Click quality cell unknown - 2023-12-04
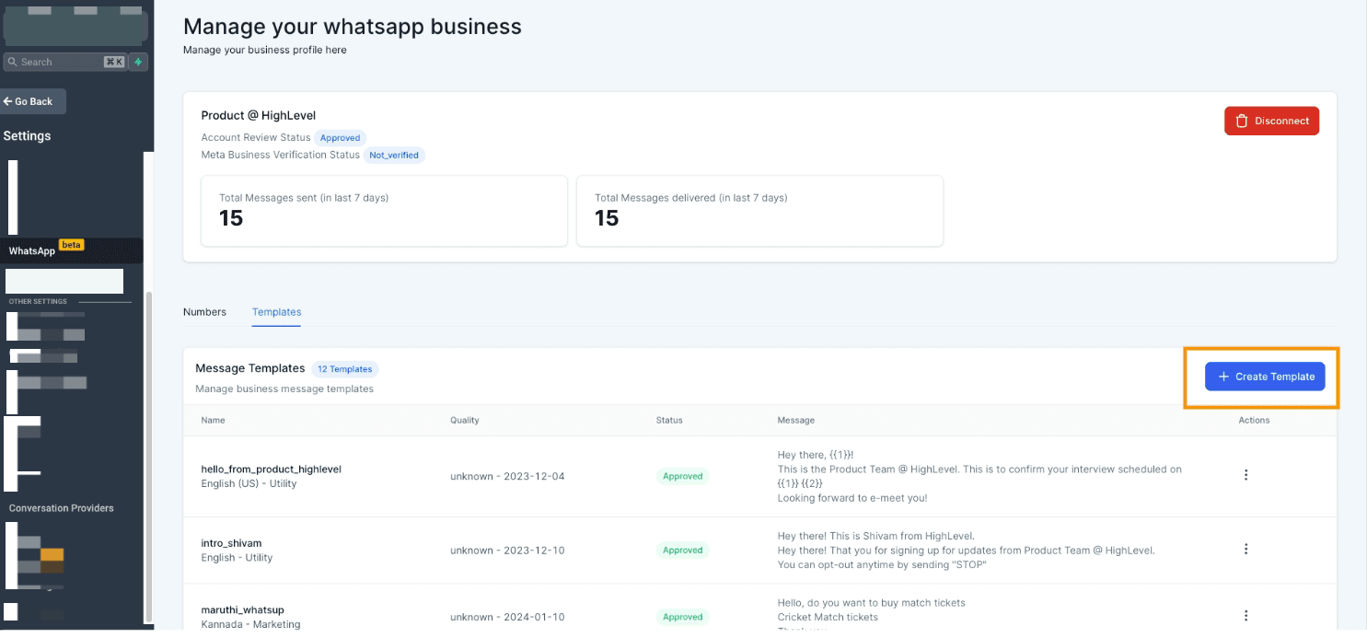The height and width of the screenshot is (638, 1367). click(x=507, y=476)
